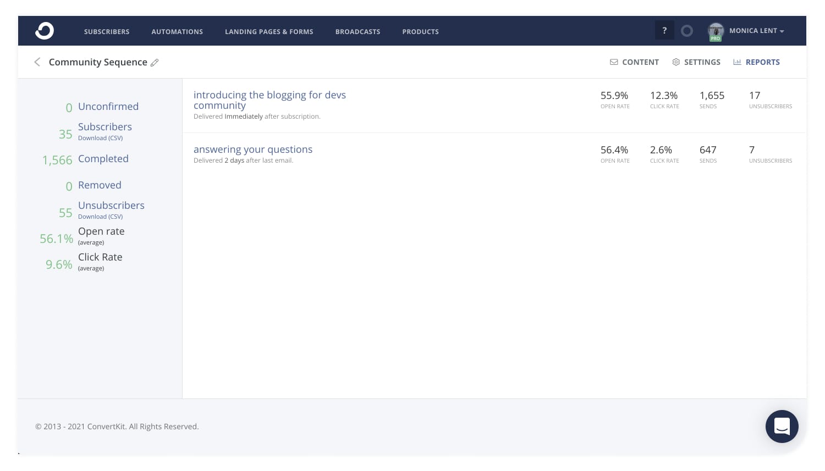This screenshot has height=471, width=825.
Task: Select Landing Pages & Forms
Action: pyautogui.click(x=269, y=31)
